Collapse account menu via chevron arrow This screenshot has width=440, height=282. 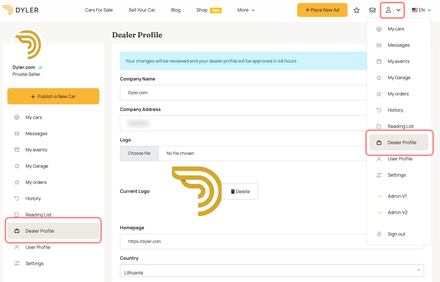[399, 10]
